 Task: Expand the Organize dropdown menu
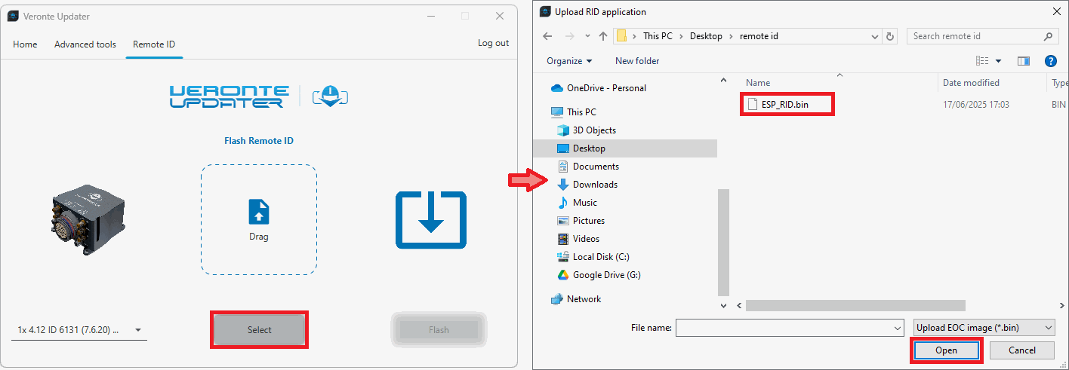(569, 61)
